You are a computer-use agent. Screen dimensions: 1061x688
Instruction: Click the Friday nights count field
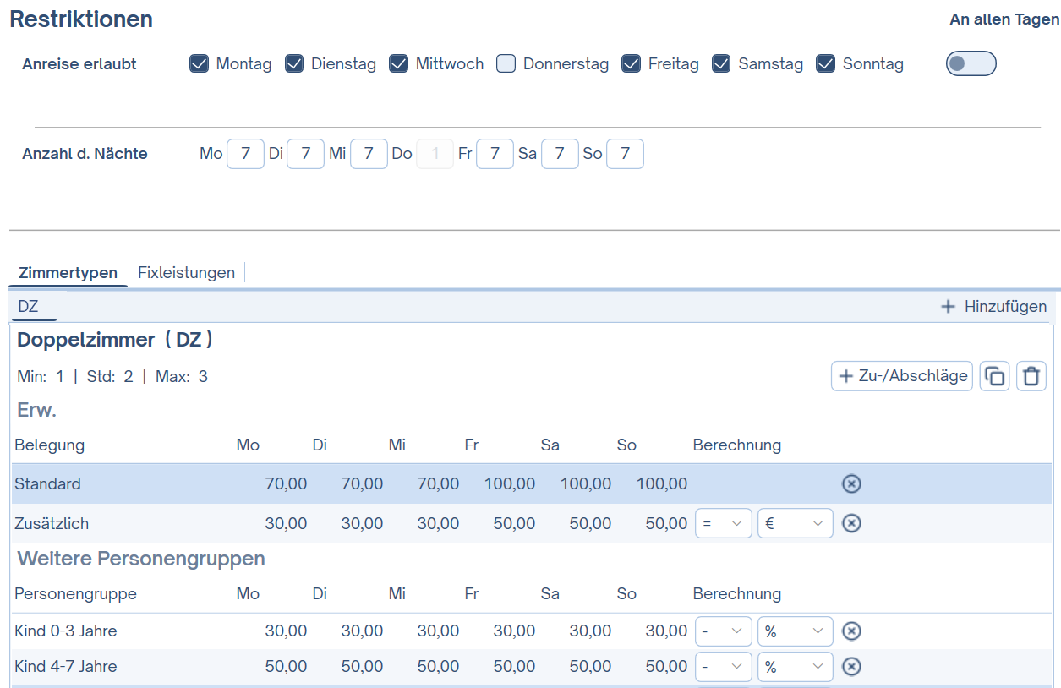coord(495,154)
